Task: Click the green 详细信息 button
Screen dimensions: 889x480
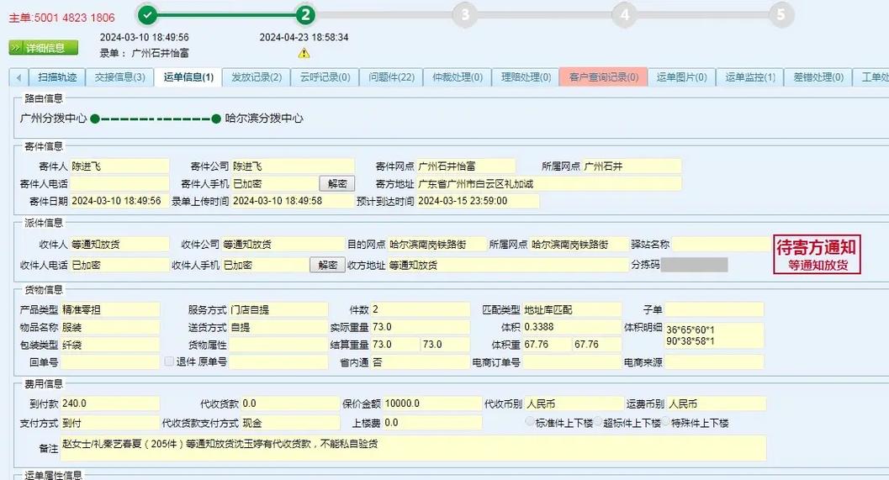Action: (x=44, y=48)
